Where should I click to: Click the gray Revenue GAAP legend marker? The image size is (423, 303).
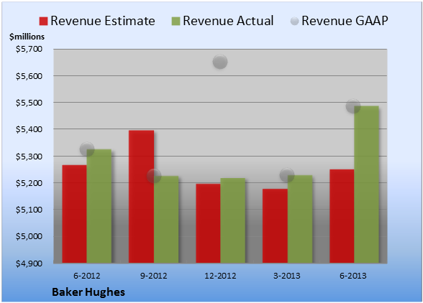(x=295, y=21)
